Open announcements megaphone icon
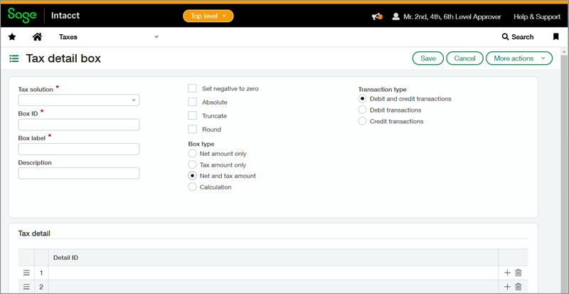The image size is (569, 294). (377, 16)
